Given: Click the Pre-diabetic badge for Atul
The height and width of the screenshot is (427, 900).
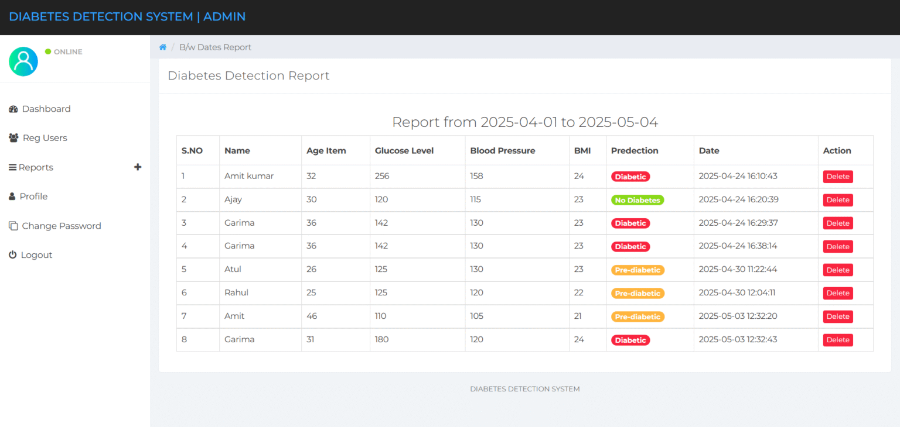Looking at the screenshot, I should tap(637, 270).
